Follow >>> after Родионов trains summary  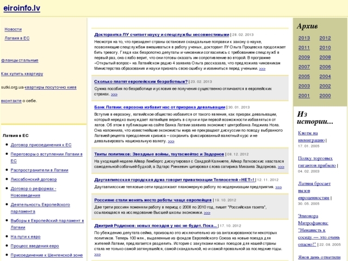pyautogui.click(x=97, y=254)
